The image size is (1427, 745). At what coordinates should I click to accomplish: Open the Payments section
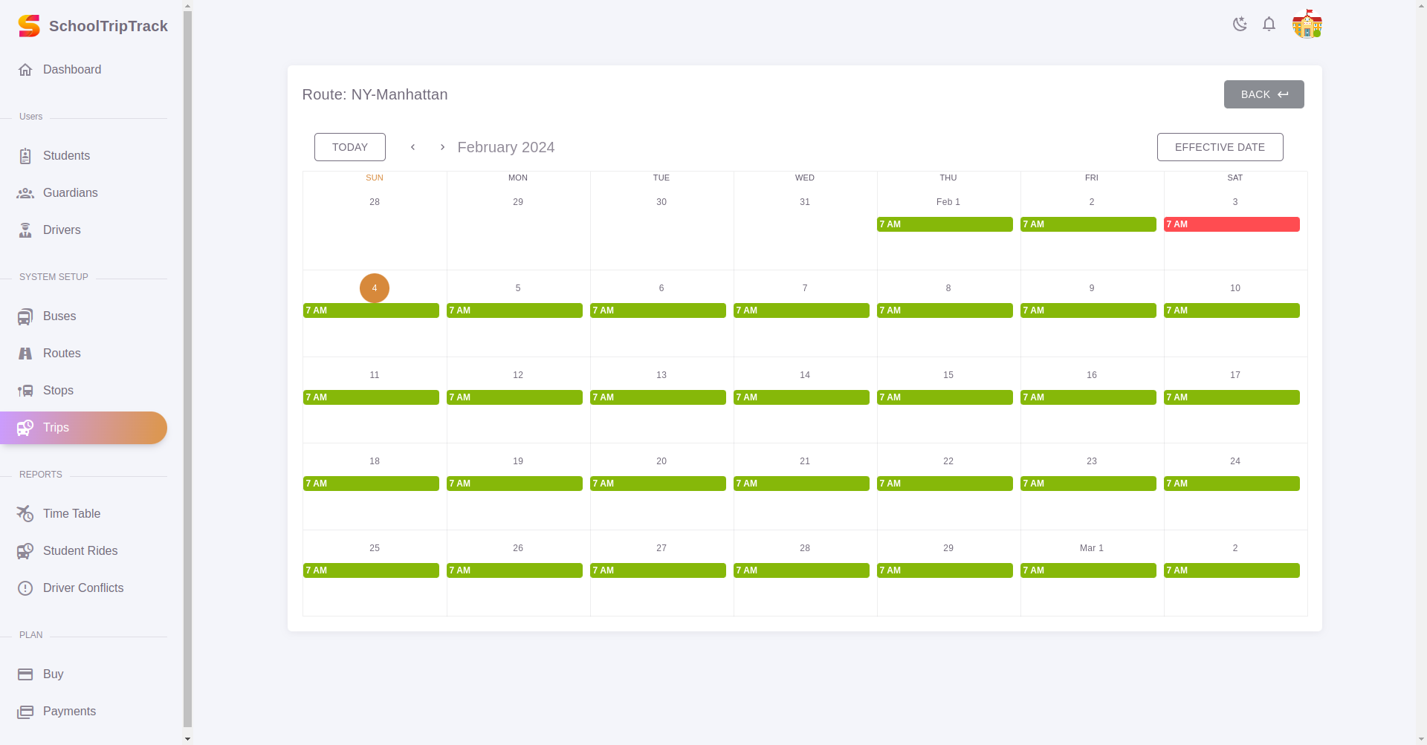coord(69,711)
